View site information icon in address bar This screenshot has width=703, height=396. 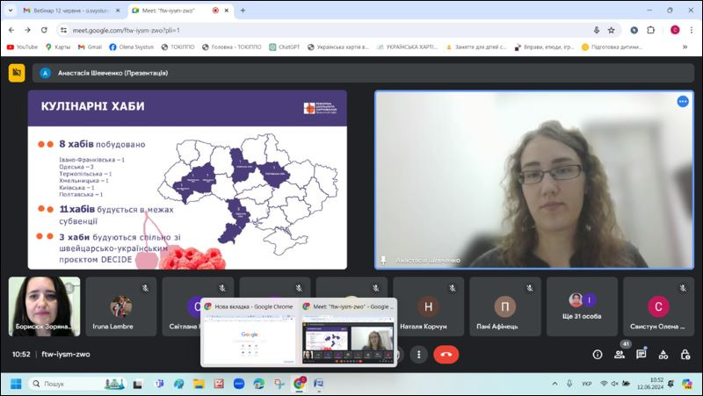[63, 30]
